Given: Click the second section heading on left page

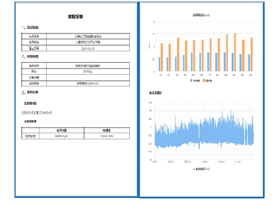Looking at the screenshot, I should [30, 56].
